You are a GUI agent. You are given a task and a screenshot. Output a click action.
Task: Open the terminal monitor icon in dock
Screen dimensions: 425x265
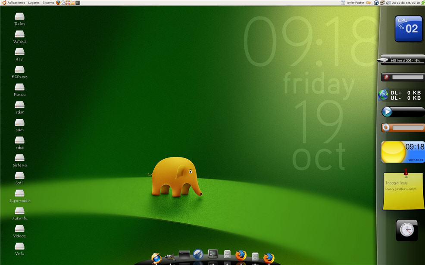(213, 254)
